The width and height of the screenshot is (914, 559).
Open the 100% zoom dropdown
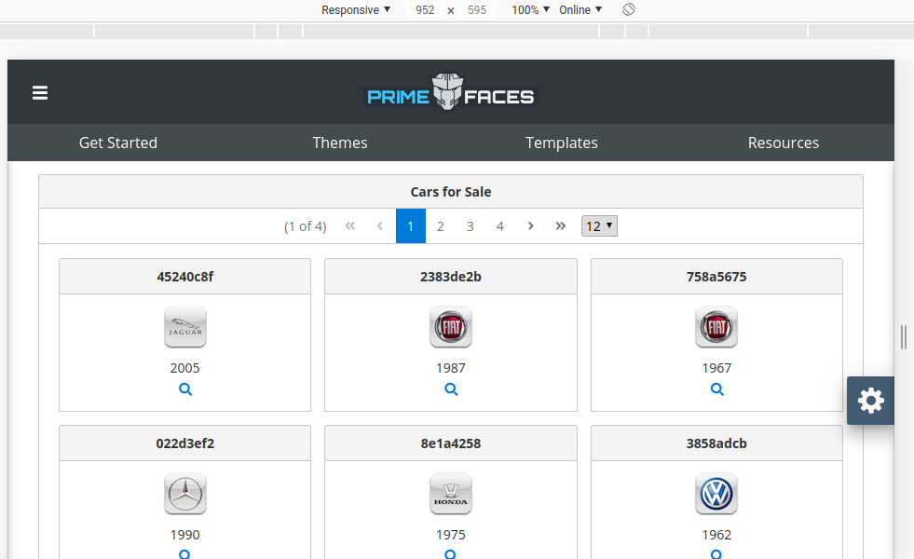[x=530, y=10]
